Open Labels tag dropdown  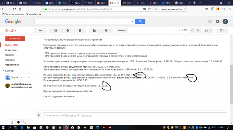[107, 30]
